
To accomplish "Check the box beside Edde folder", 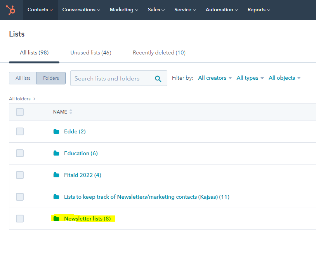I will 20,131.
